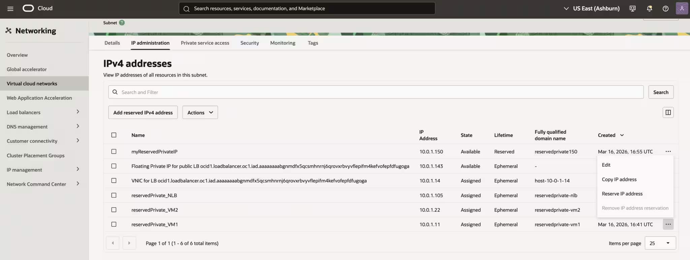The height and width of the screenshot is (260, 690).
Task: Open Web Application Acceleration in sidebar
Action: 39,98
